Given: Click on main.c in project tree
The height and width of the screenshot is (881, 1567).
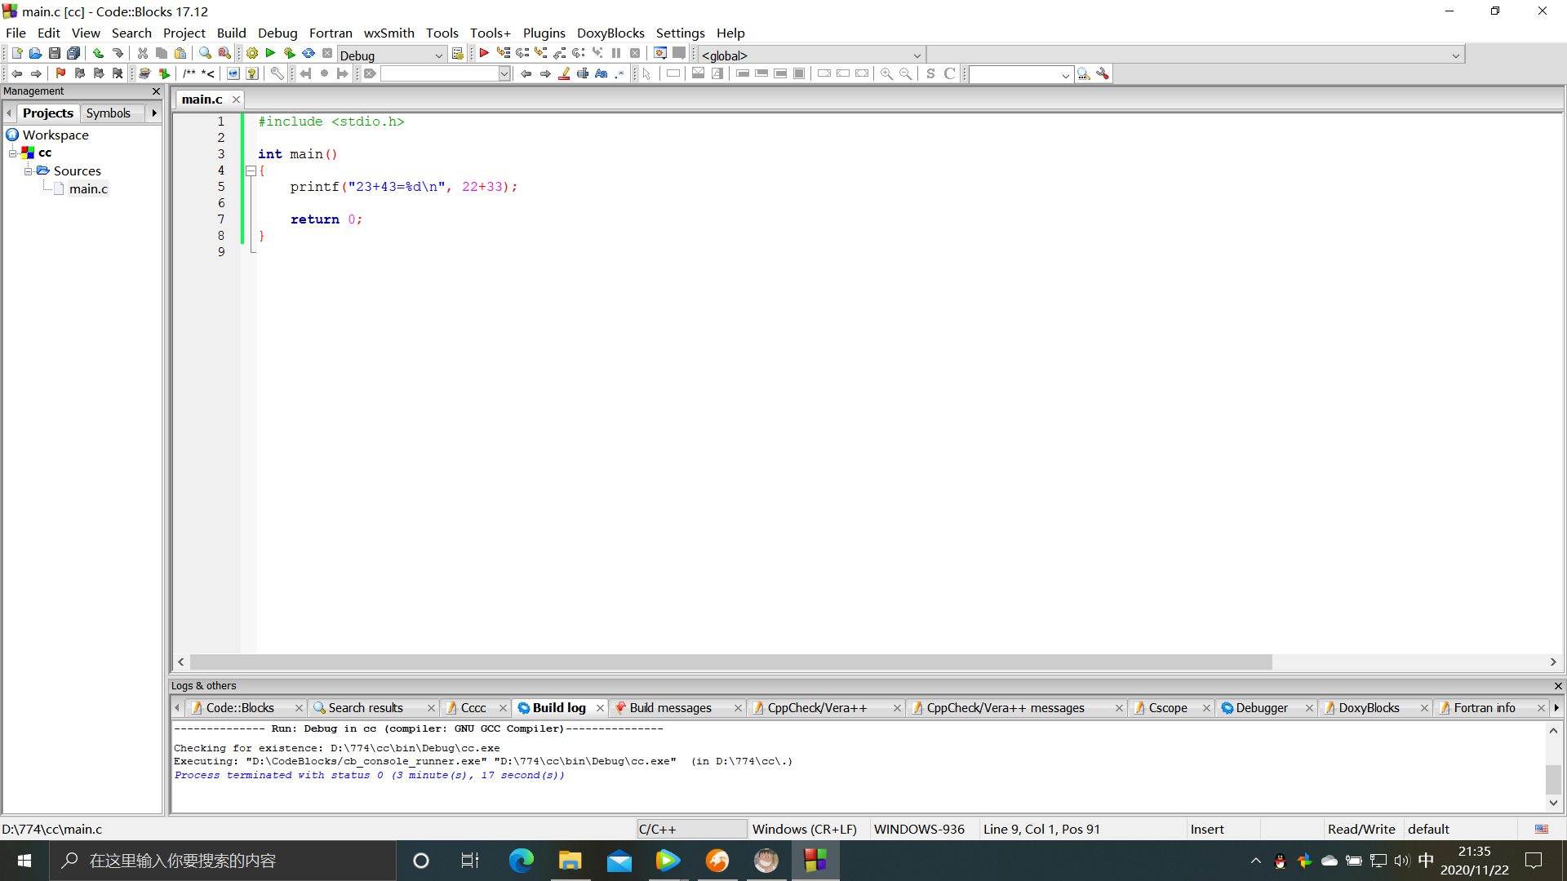Looking at the screenshot, I should tap(87, 188).
